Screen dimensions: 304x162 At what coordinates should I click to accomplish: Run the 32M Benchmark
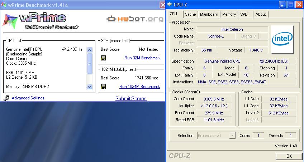click(143, 58)
